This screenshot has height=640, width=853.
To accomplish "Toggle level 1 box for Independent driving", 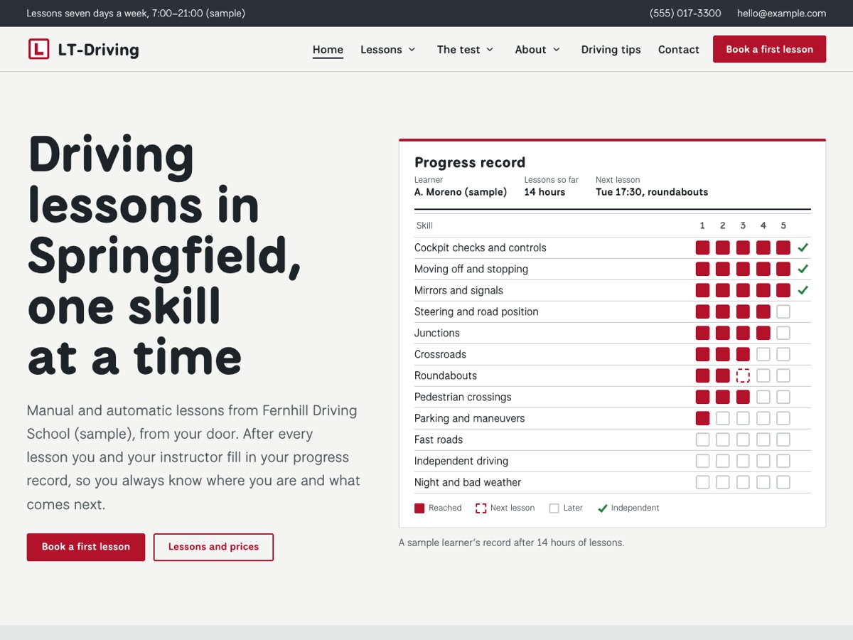I will pyautogui.click(x=702, y=461).
